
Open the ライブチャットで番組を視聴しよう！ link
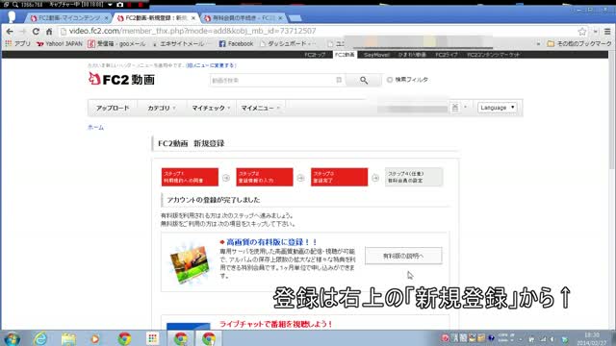click(276, 324)
